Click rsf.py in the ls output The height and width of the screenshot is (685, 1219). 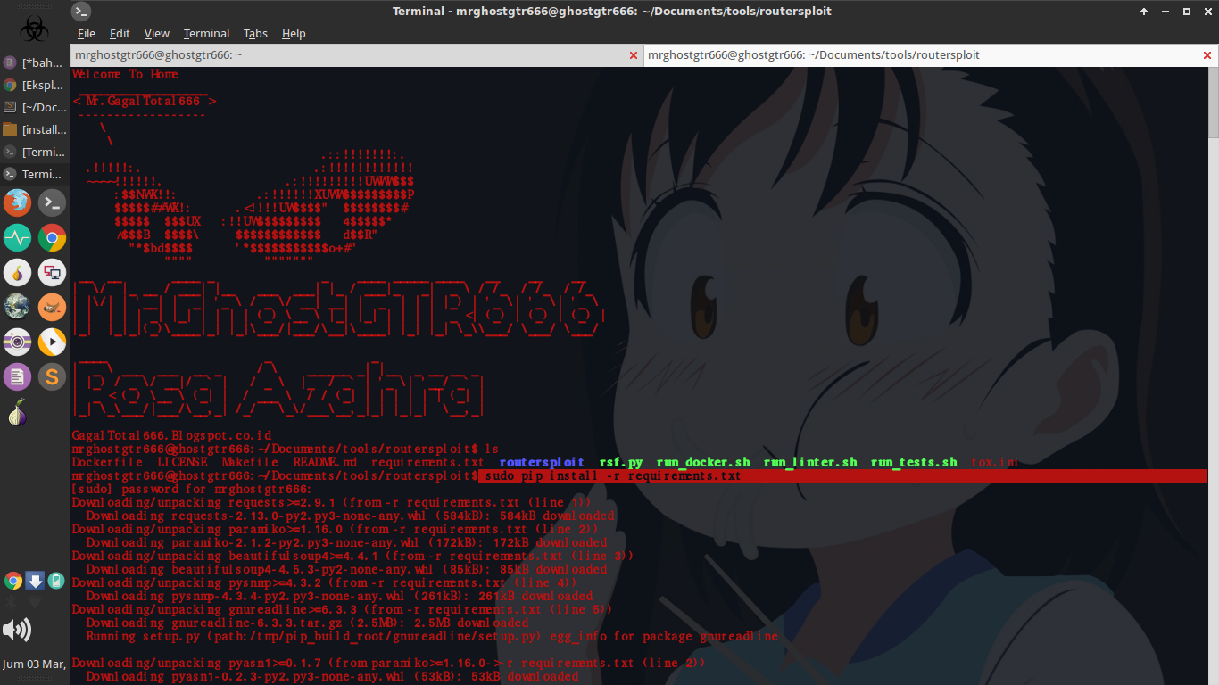[x=621, y=462]
